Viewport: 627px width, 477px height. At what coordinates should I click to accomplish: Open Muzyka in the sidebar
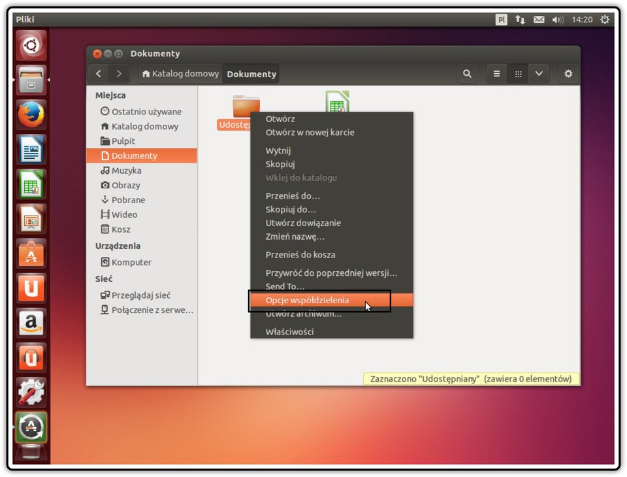point(142,171)
